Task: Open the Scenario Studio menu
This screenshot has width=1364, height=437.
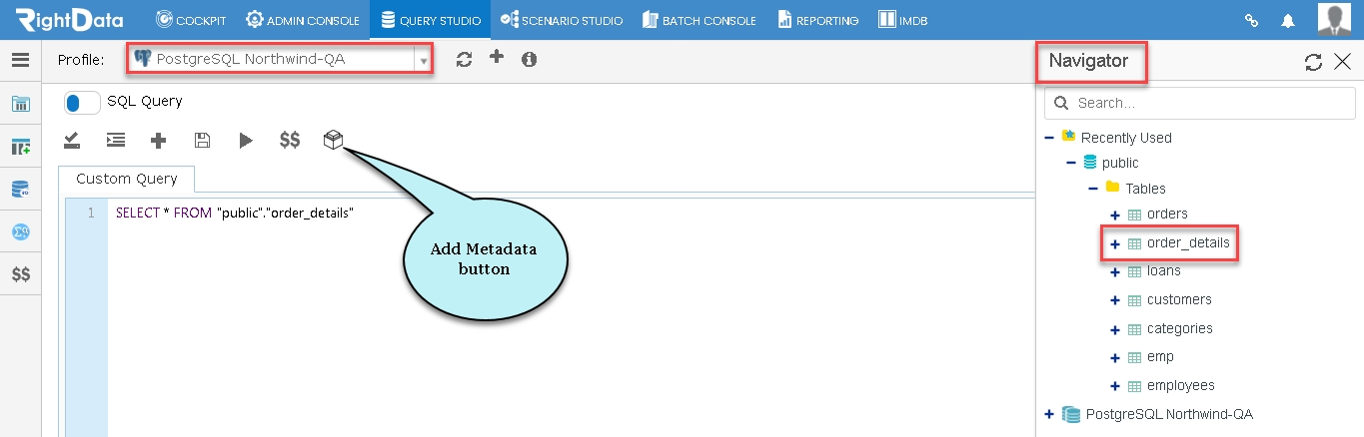Action: point(562,20)
